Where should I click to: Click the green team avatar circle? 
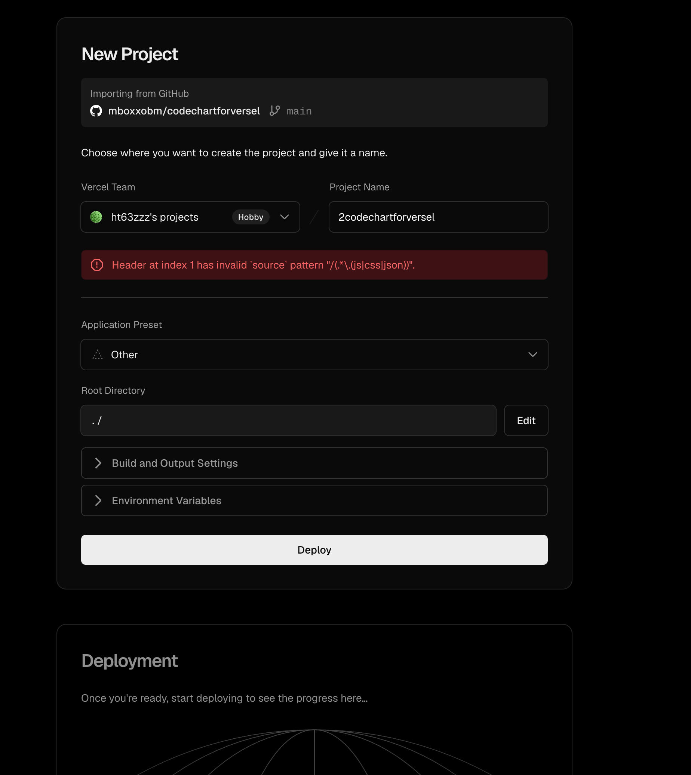click(96, 217)
